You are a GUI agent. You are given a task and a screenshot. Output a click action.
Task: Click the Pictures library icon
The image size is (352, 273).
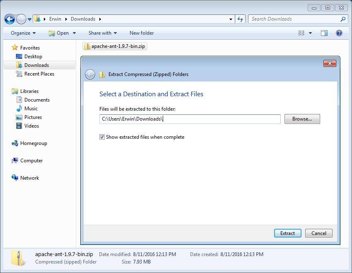(x=19, y=117)
